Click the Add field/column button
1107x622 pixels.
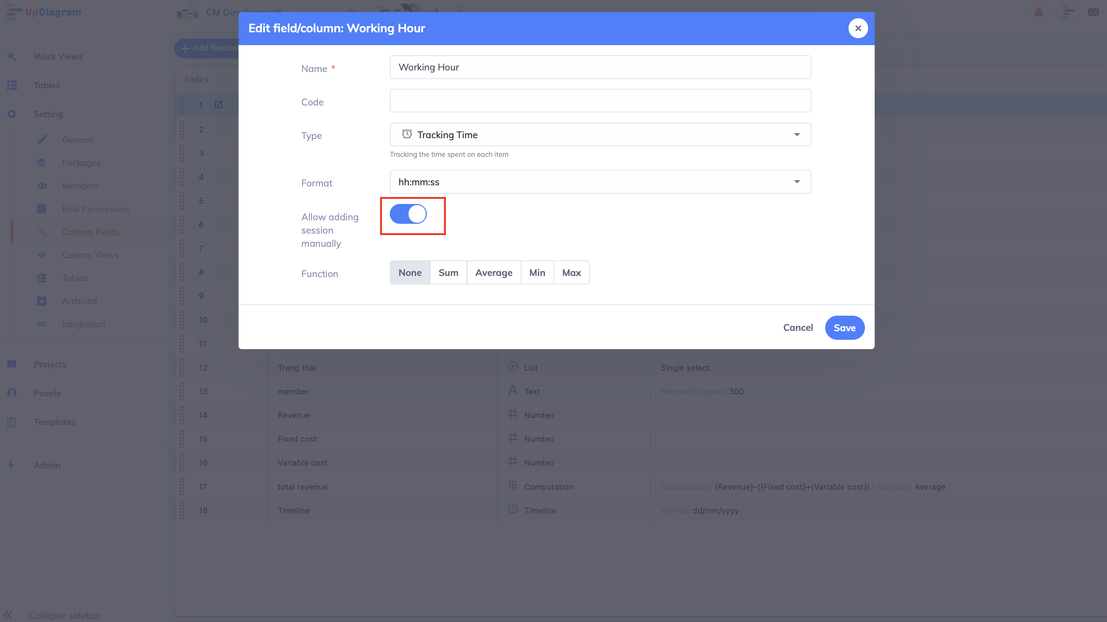[x=207, y=48]
